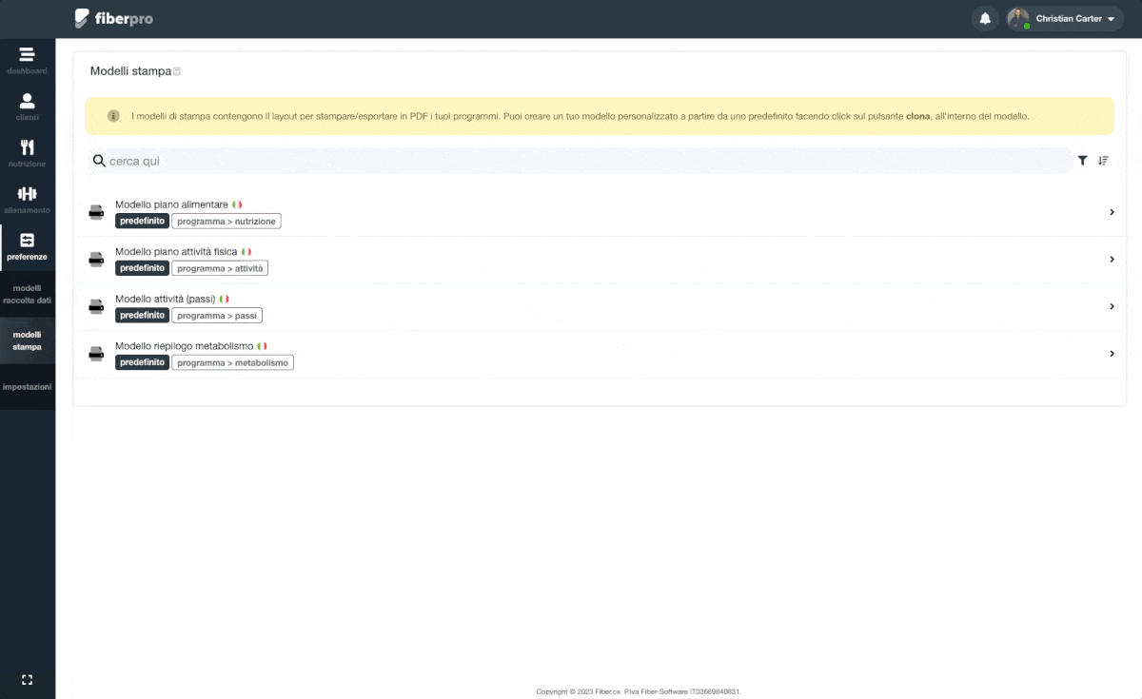Open Christian Carter user dropdown

pyautogui.click(x=1065, y=19)
